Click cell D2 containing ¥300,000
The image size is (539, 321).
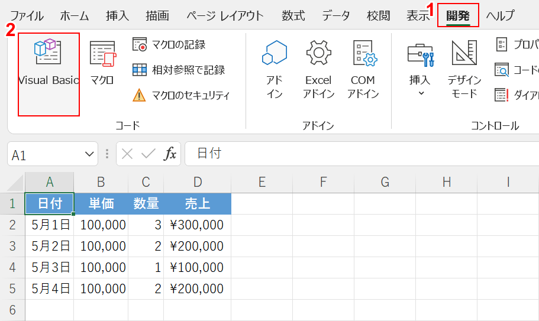coord(197,225)
